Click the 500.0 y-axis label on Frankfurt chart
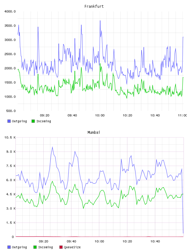This screenshot has width=188, height=252. 11,111
